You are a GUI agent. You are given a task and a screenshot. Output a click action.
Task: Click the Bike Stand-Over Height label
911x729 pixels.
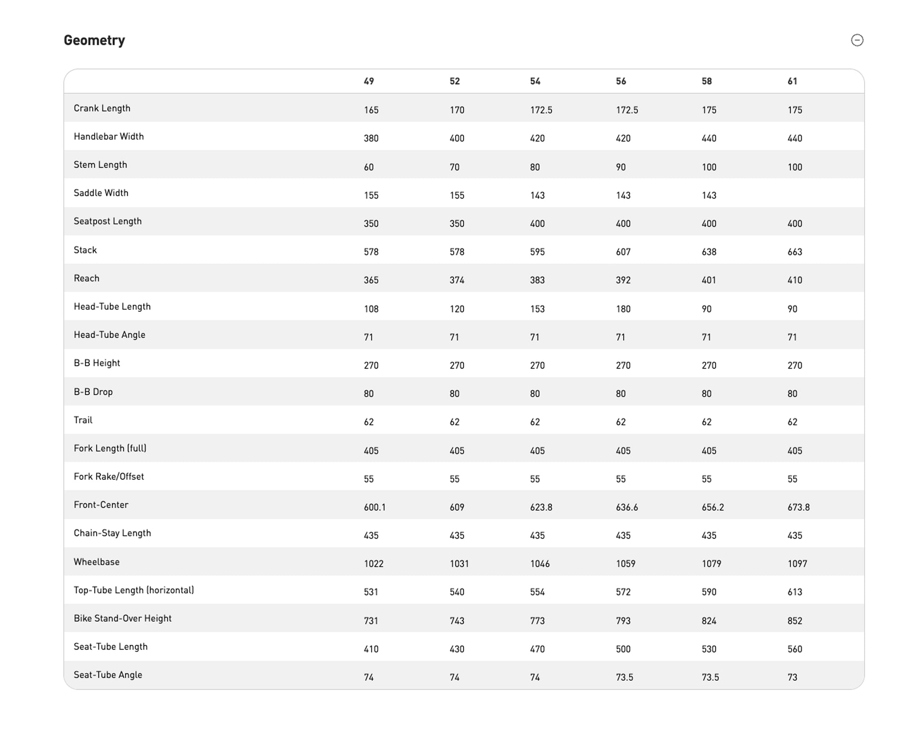tap(123, 619)
